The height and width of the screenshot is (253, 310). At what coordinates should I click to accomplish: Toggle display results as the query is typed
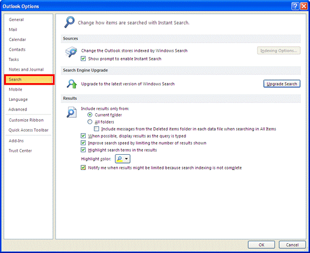(x=83, y=136)
